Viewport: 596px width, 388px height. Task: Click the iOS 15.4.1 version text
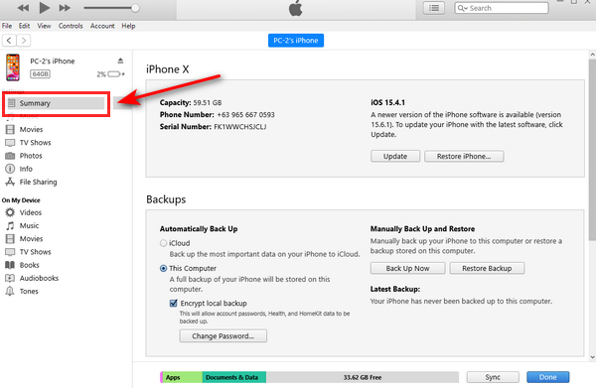(x=387, y=102)
